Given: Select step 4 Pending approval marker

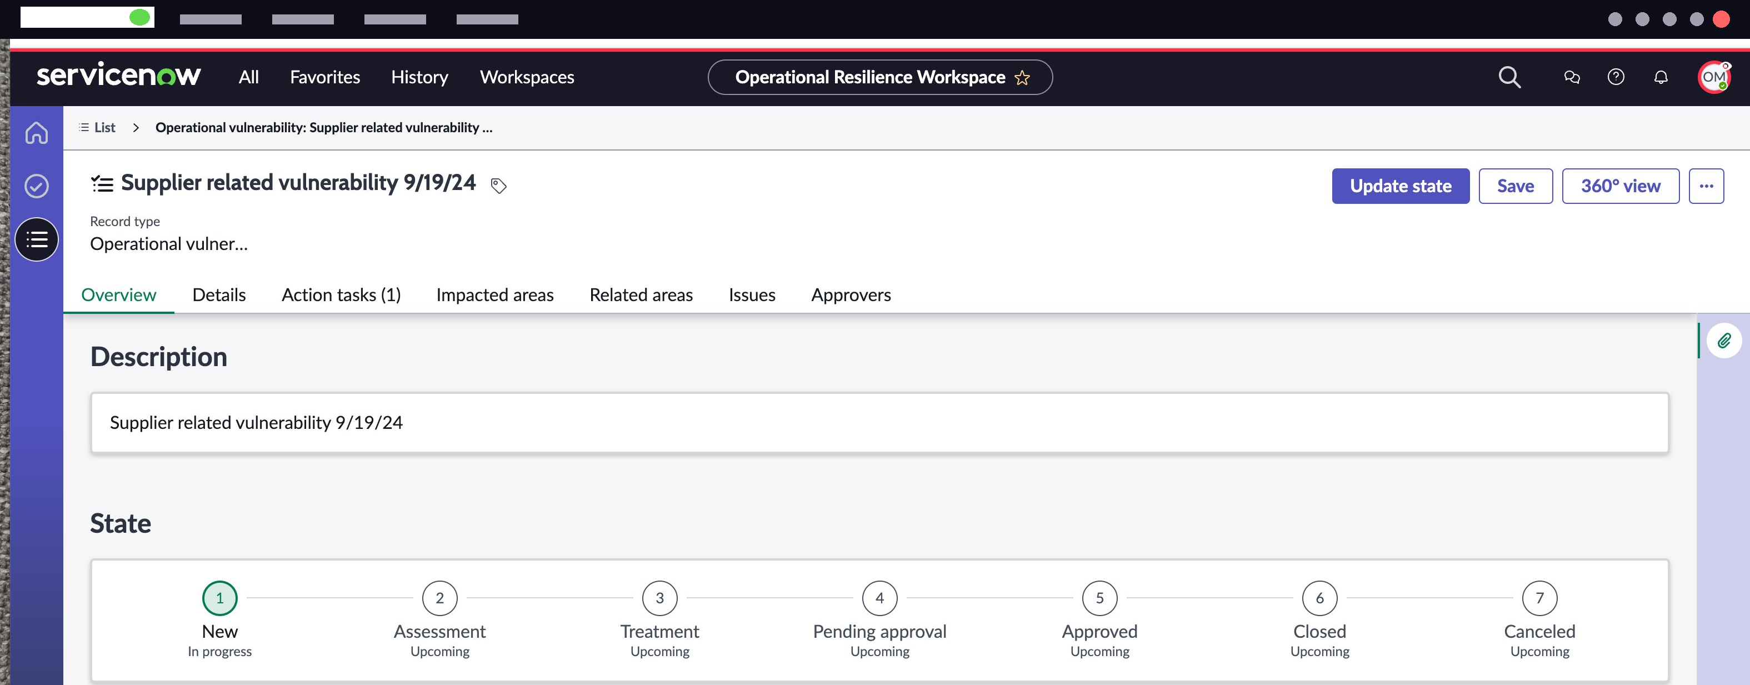Looking at the screenshot, I should click(x=880, y=598).
